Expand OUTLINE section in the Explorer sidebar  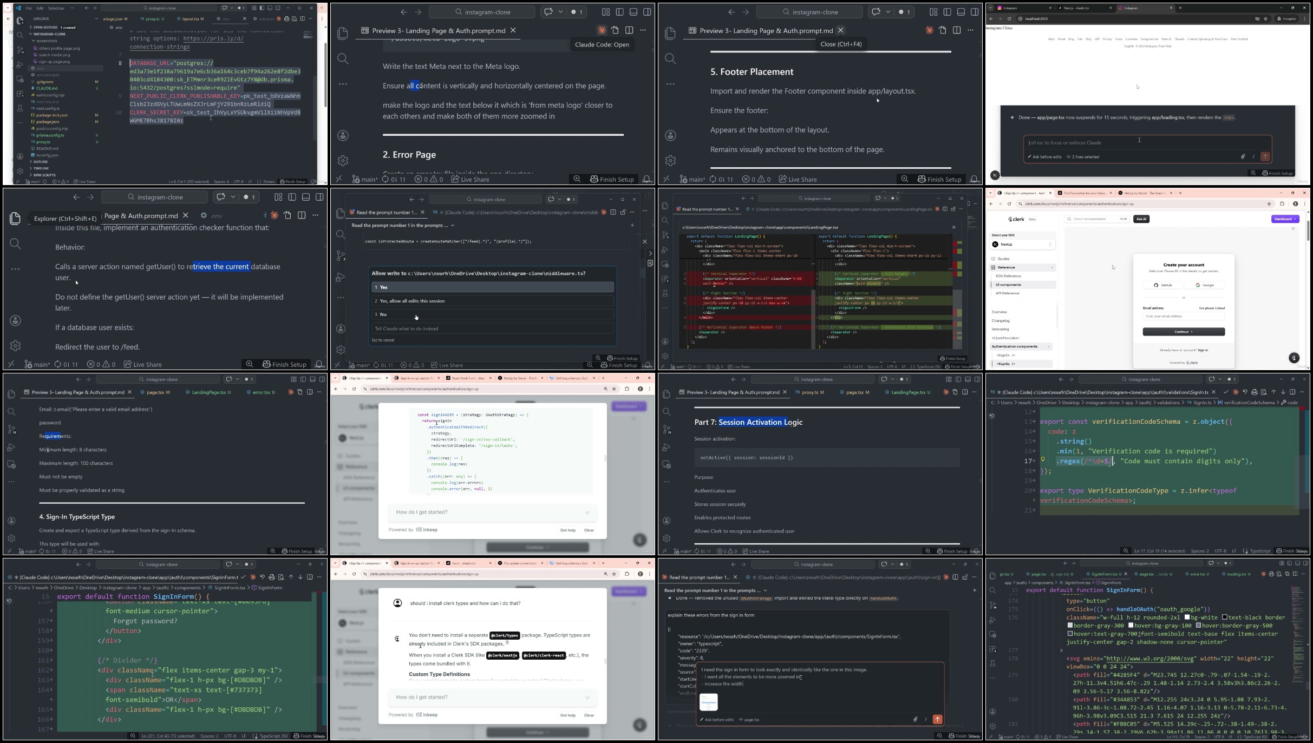tap(40, 162)
